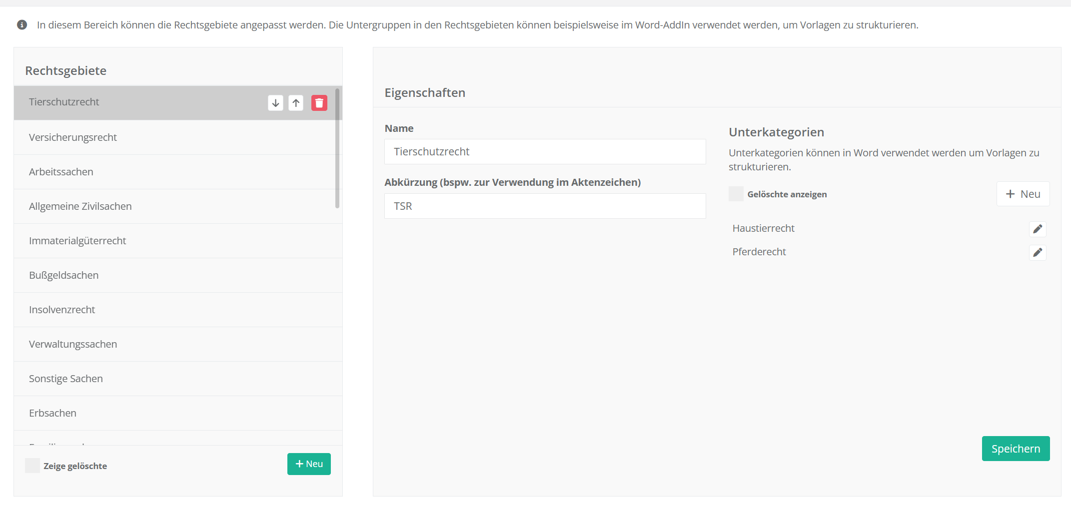Select the Erbsachen list entry
This screenshot has height=508, width=1071.
[x=52, y=413]
